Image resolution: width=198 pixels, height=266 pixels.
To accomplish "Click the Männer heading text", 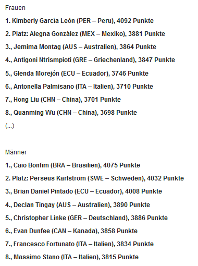I will [16, 152].
